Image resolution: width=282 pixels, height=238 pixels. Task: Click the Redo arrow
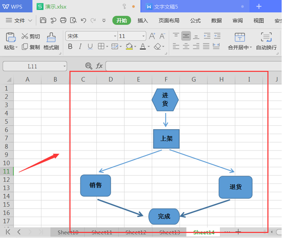click(93, 20)
